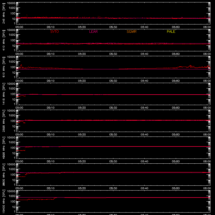Select the '410 MHz [SFU]' axis title

(4, 40)
